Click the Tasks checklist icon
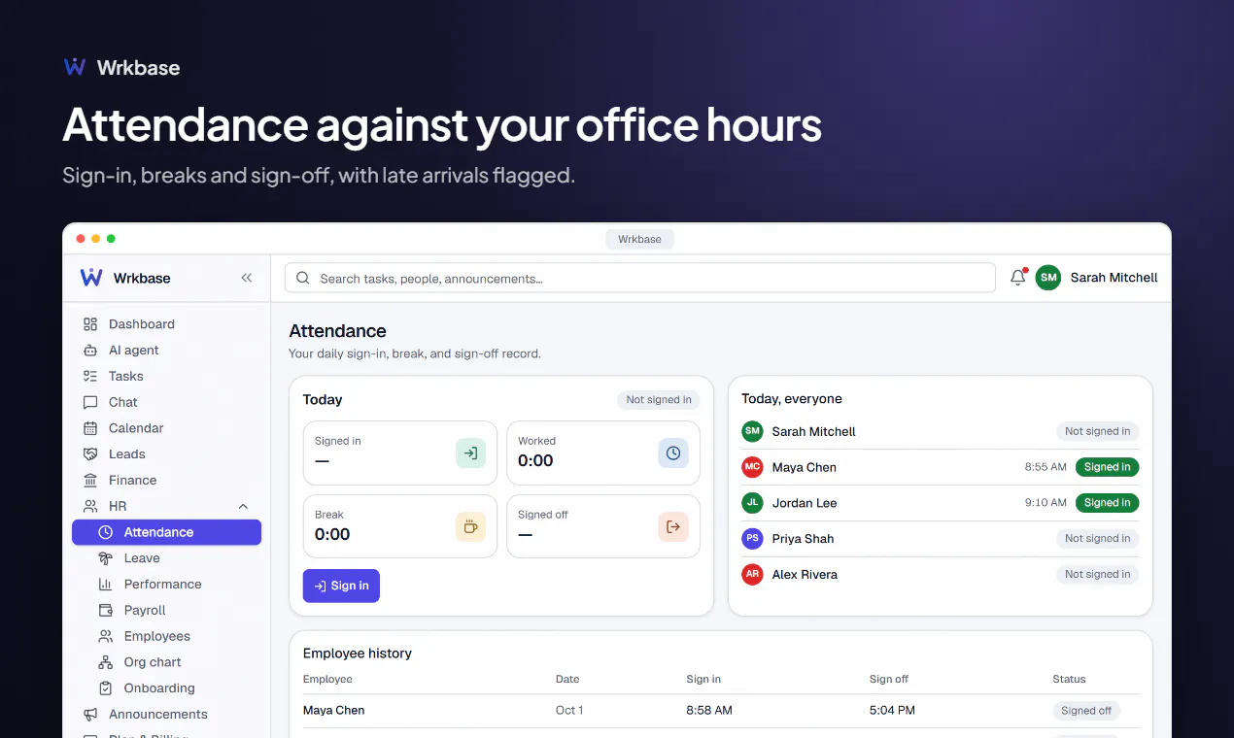 tap(90, 376)
